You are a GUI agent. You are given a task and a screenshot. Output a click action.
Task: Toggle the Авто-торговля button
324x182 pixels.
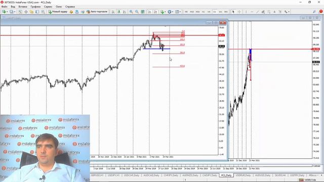click(x=97, y=12)
